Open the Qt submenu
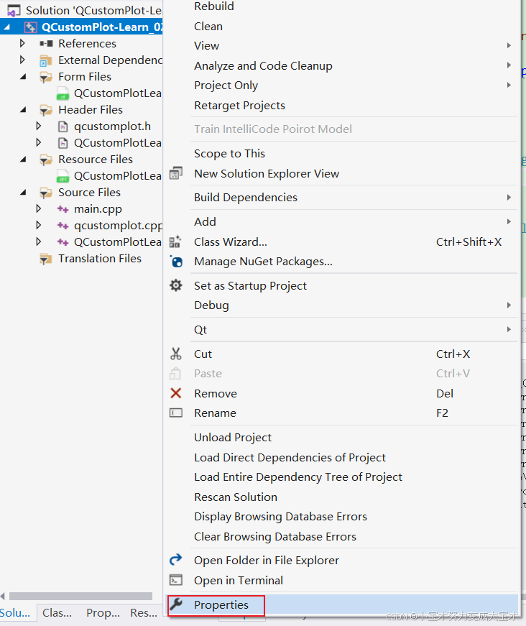 [342, 330]
